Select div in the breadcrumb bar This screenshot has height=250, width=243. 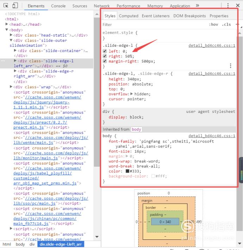[32, 244]
